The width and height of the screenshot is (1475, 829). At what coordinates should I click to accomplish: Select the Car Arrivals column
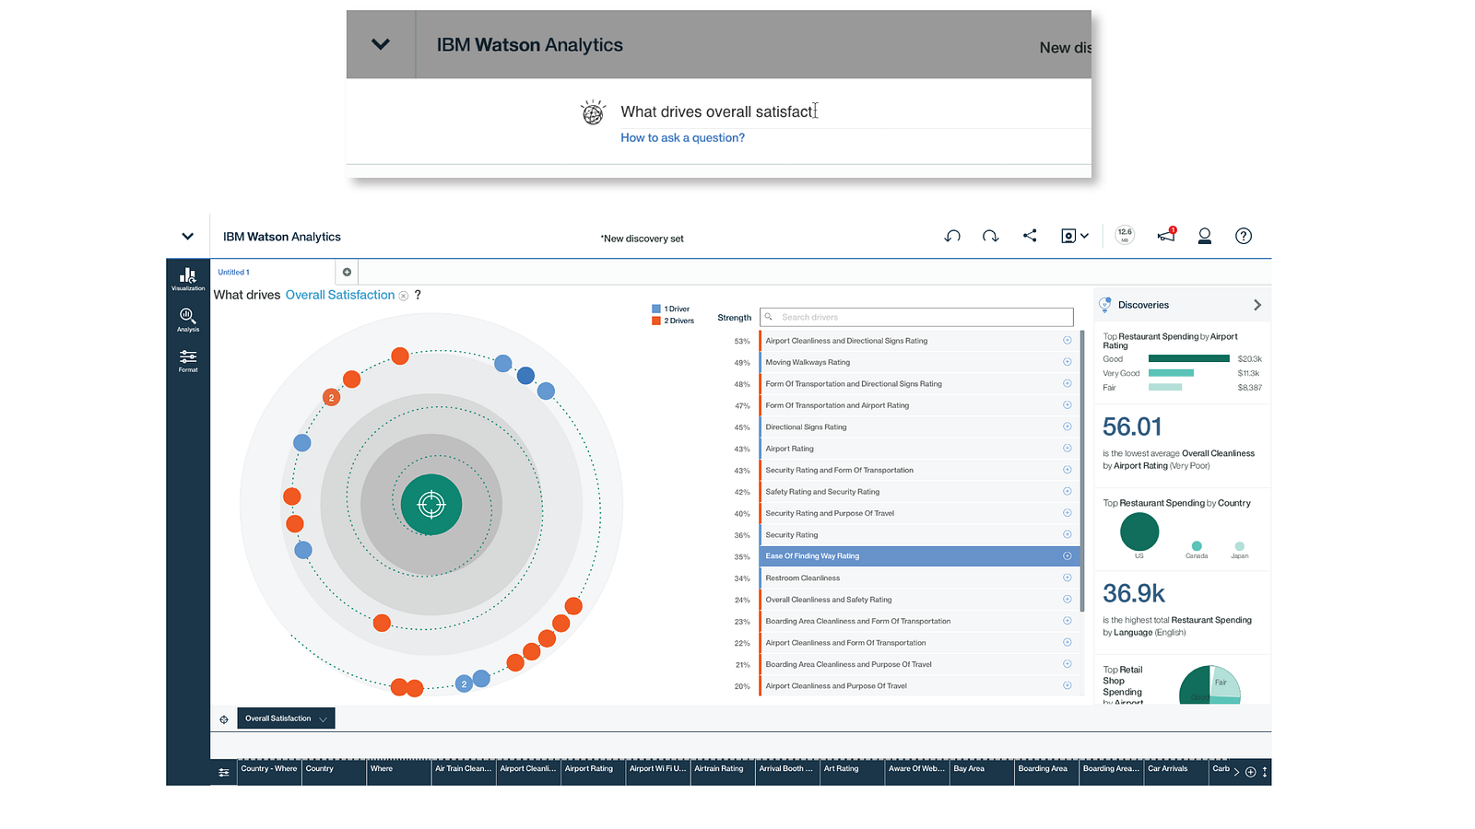coord(1176,772)
